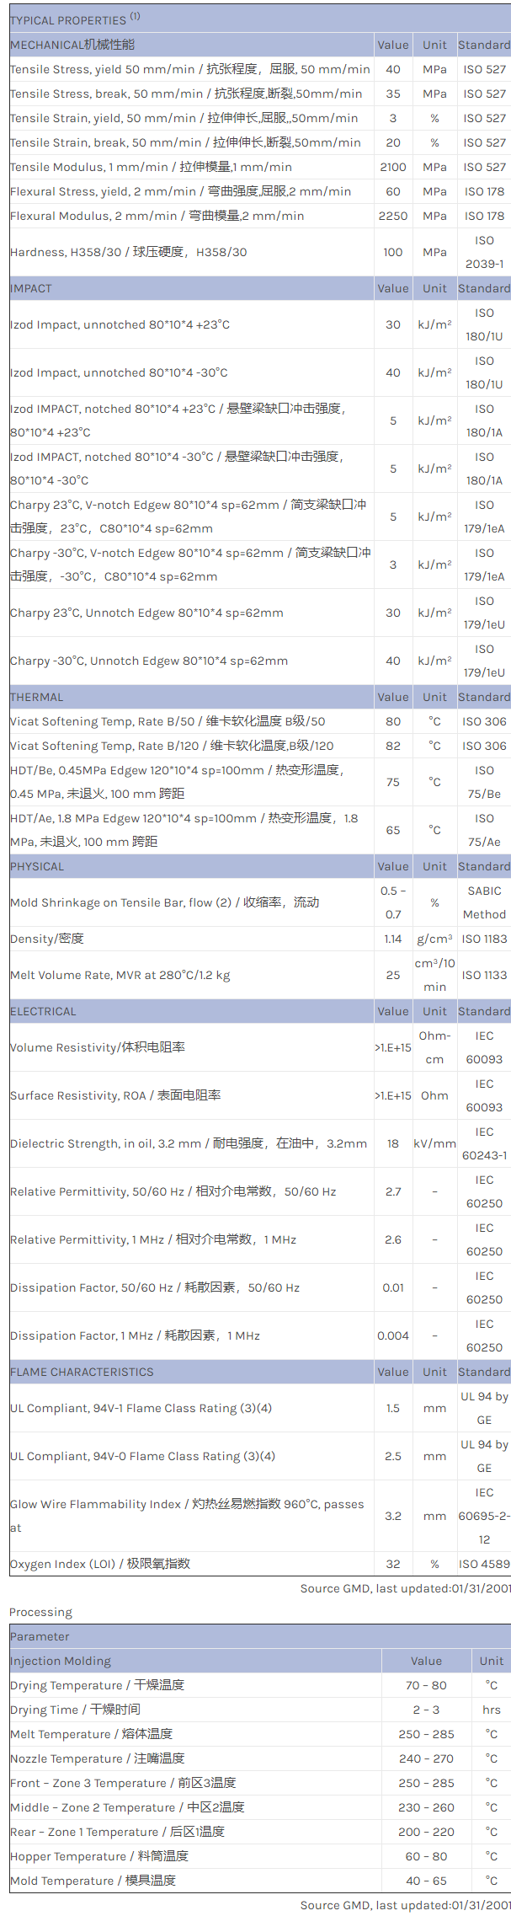Screen dimensions: 511x1916
Task: Click the Processing heading text
Action: pyautogui.click(x=40, y=1612)
